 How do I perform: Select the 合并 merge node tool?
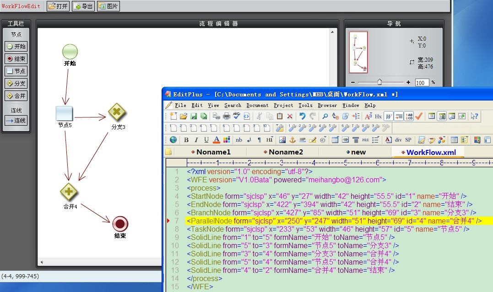click(16, 96)
